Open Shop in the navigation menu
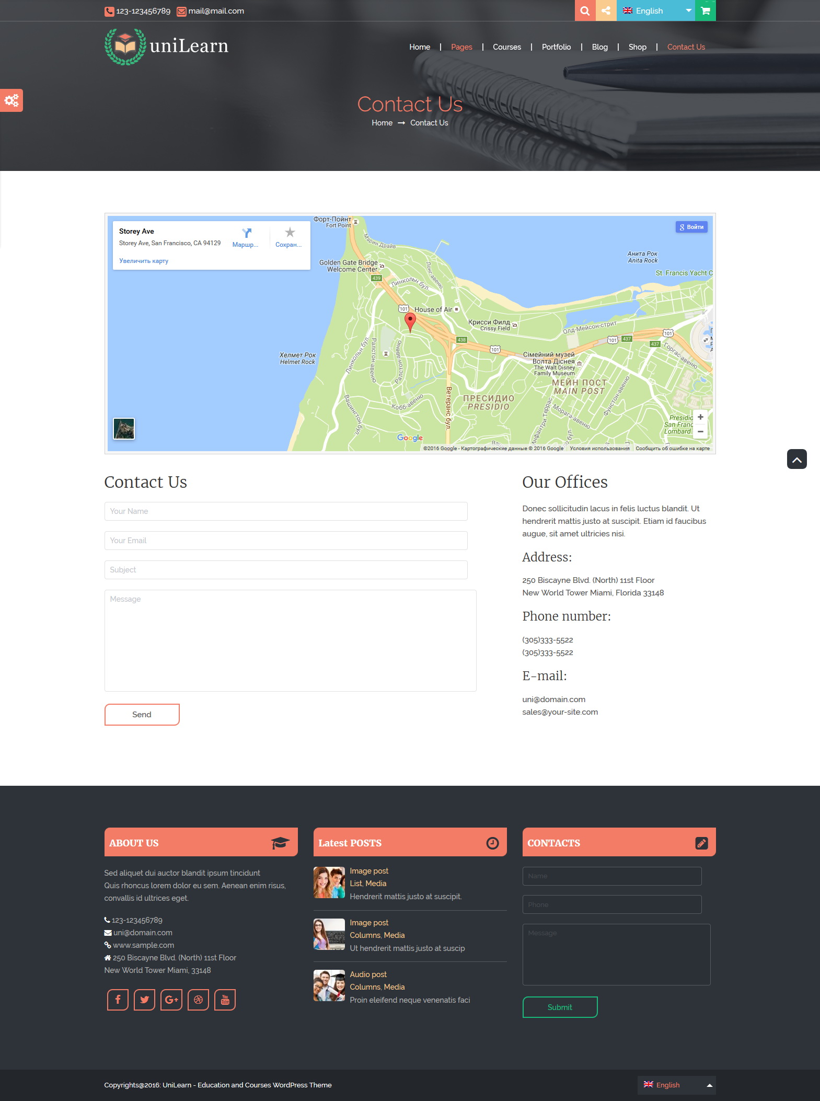This screenshot has height=1101, width=820. click(x=637, y=47)
